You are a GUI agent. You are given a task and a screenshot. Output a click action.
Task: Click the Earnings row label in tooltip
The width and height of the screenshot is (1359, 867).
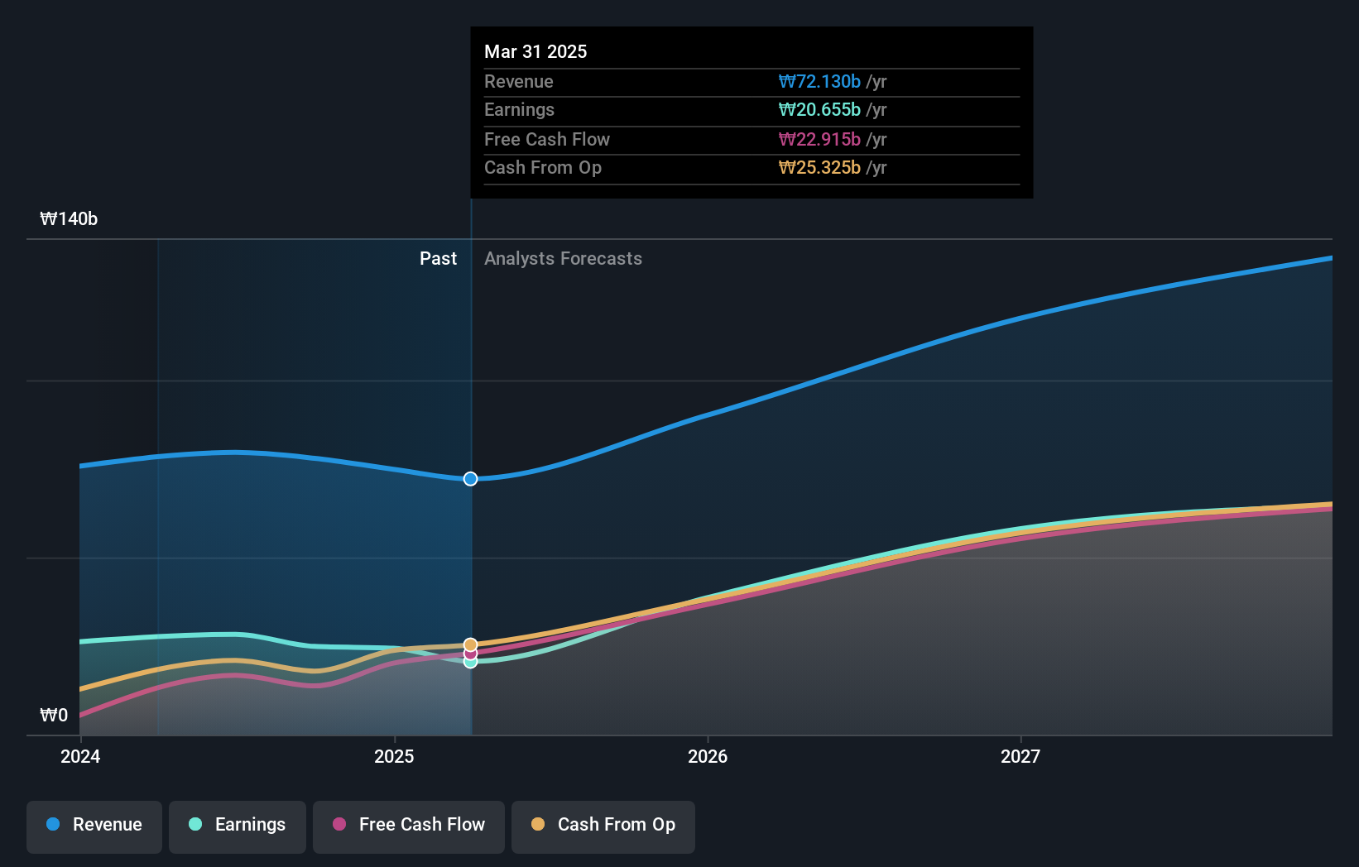coord(519,109)
